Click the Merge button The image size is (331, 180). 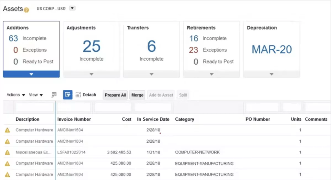[137, 95]
